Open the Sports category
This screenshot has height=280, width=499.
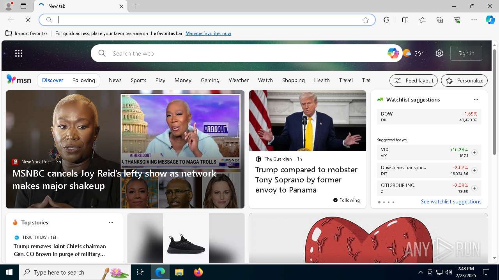(138, 80)
